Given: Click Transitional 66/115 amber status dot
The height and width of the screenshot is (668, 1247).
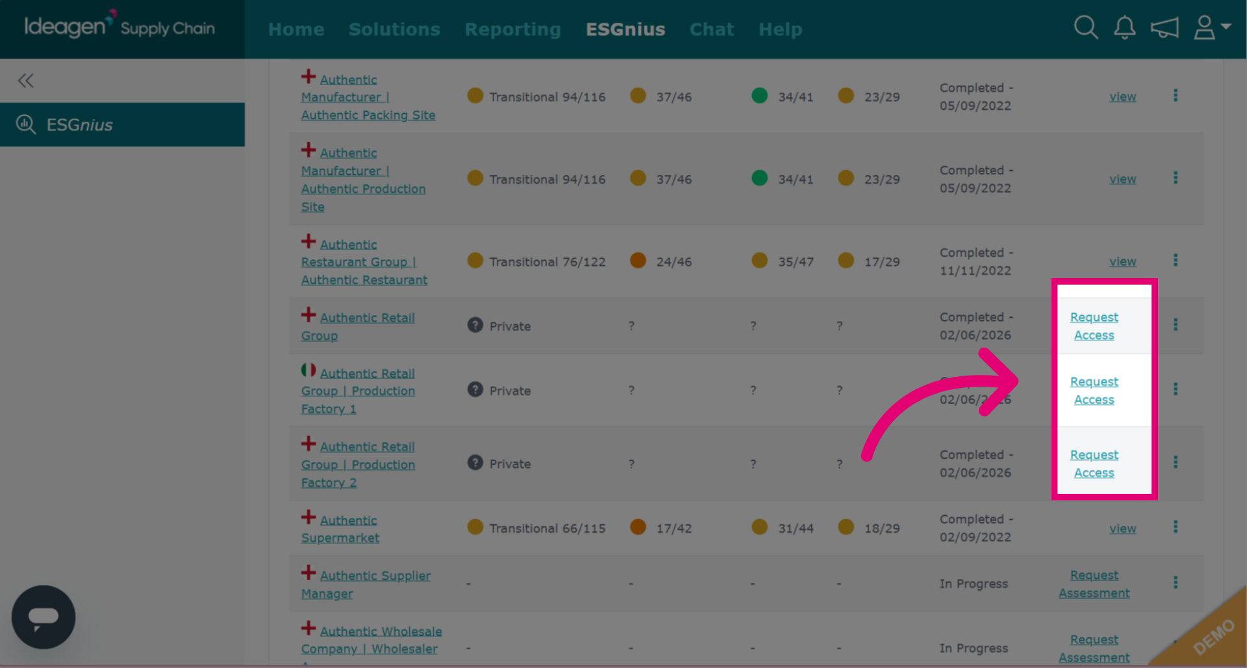Looking at the screenshot, I should (475, 527).
